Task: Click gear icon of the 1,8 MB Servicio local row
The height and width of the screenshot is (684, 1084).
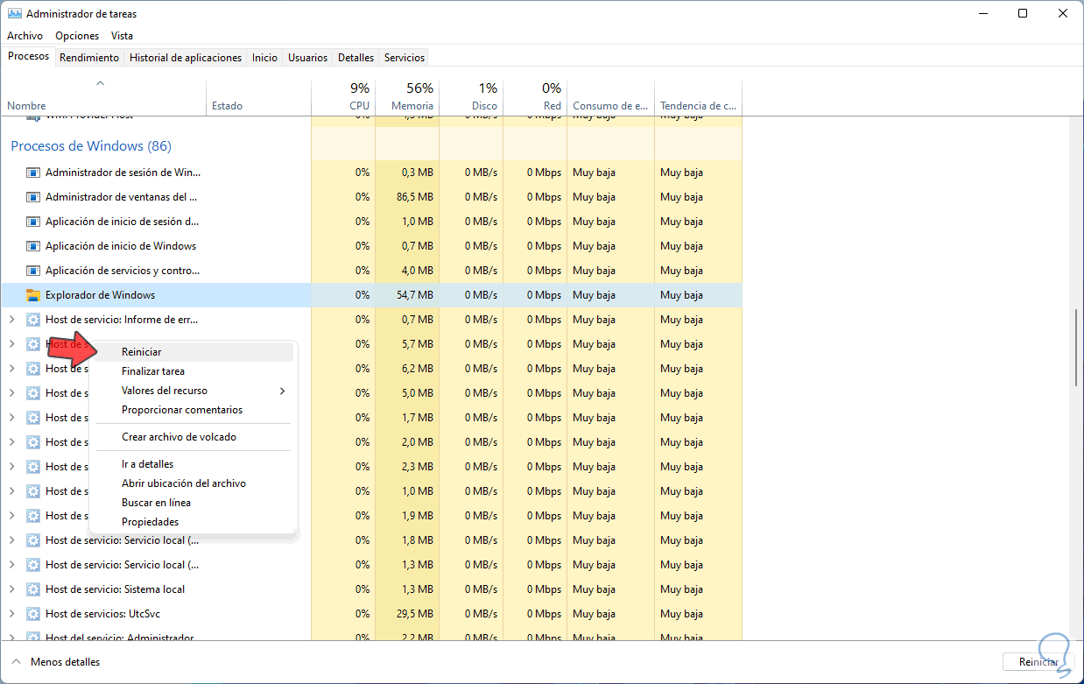Action: click(x=33, y=540)
